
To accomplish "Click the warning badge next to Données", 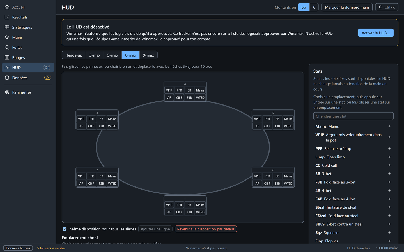I will pyautogui.click(x=48, y=78).
